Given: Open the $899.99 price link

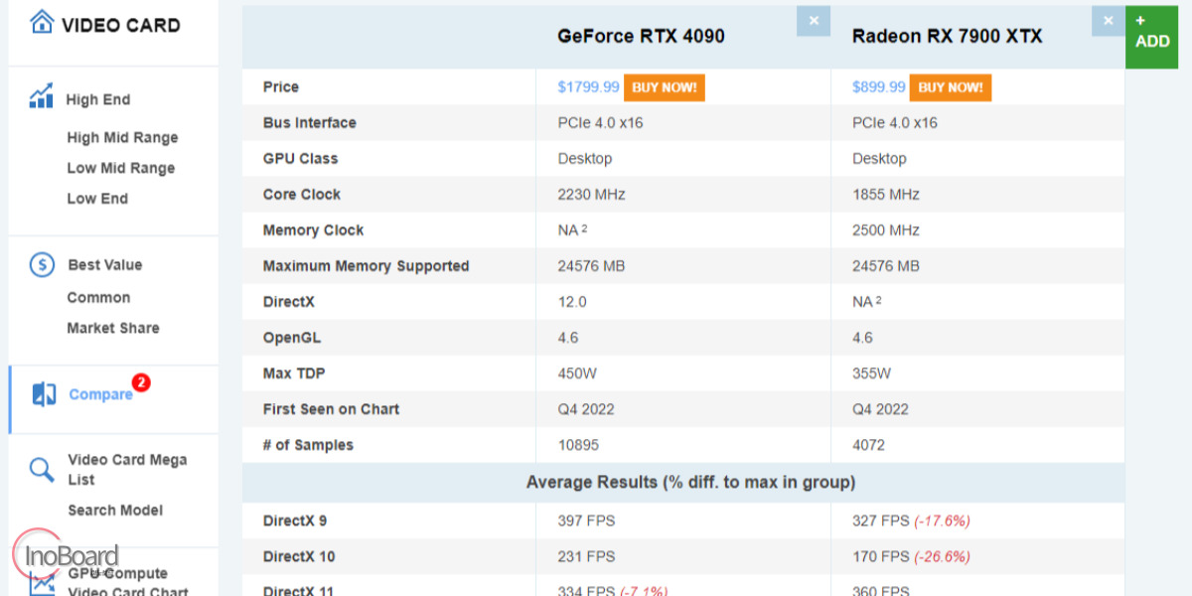Looking at the screenshot, I should click(x=879, y=87).
